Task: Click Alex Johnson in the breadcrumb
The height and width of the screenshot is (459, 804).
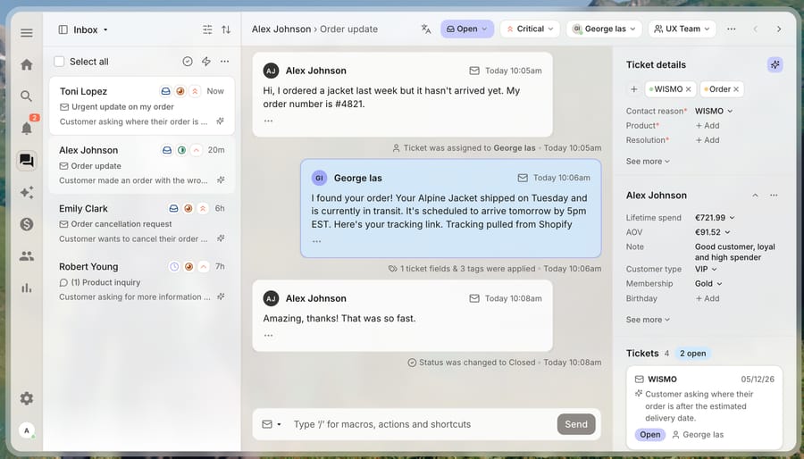Action: (x=281, y=29)
